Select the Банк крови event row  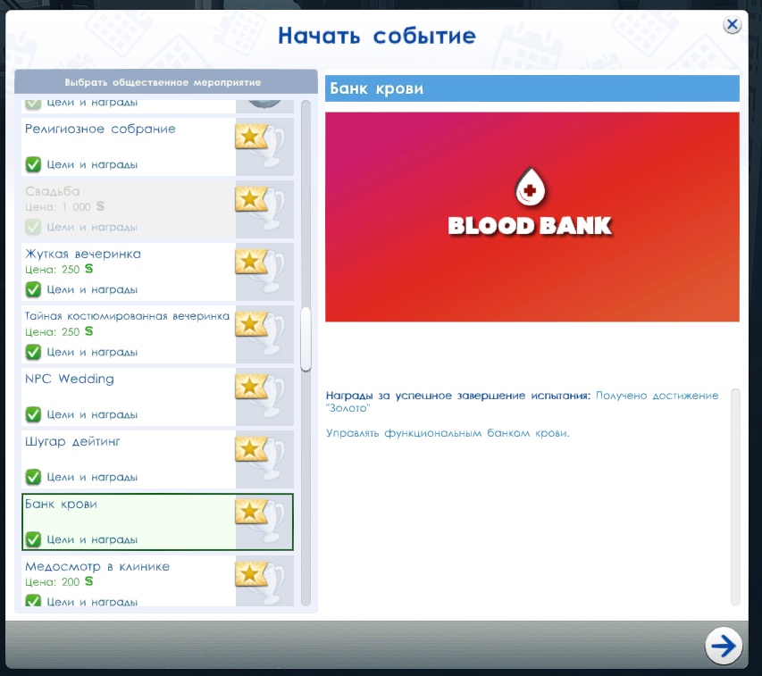coord(157,522)
